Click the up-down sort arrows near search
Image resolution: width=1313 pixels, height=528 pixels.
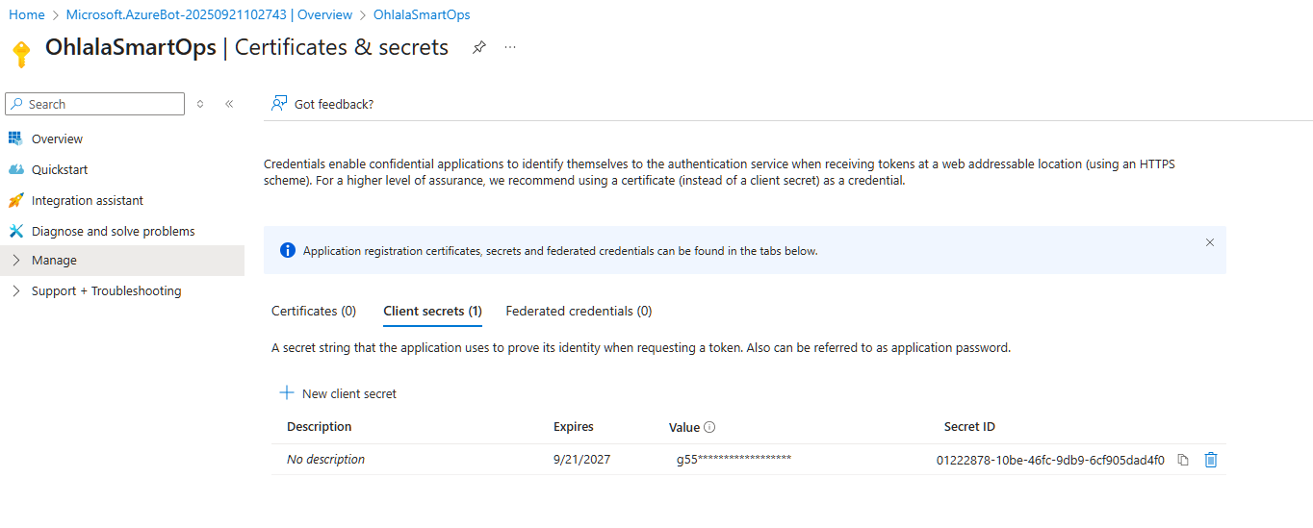[200, 104]
